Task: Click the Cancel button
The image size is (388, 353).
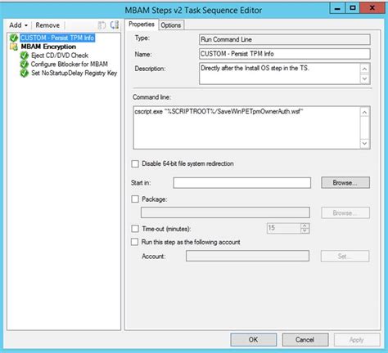Action: [x=305, y=340]
